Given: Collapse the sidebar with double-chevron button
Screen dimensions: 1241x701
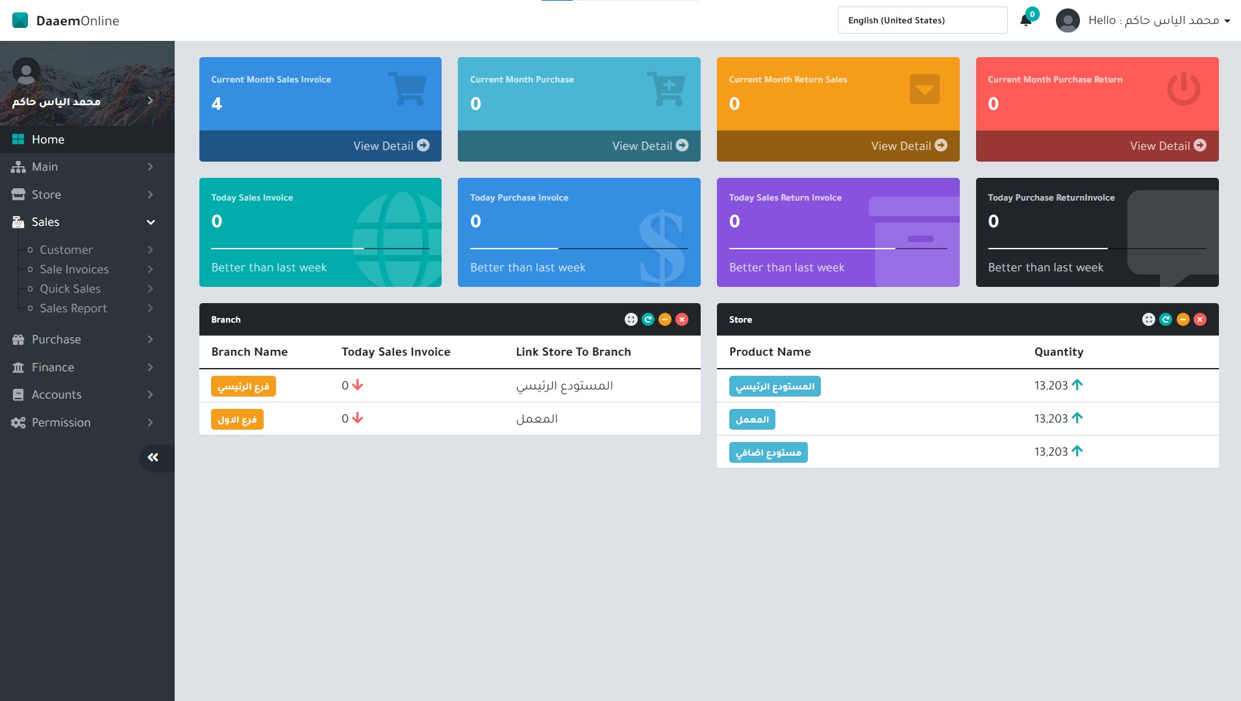Looking at the screenshot, I should click(153, 458).
